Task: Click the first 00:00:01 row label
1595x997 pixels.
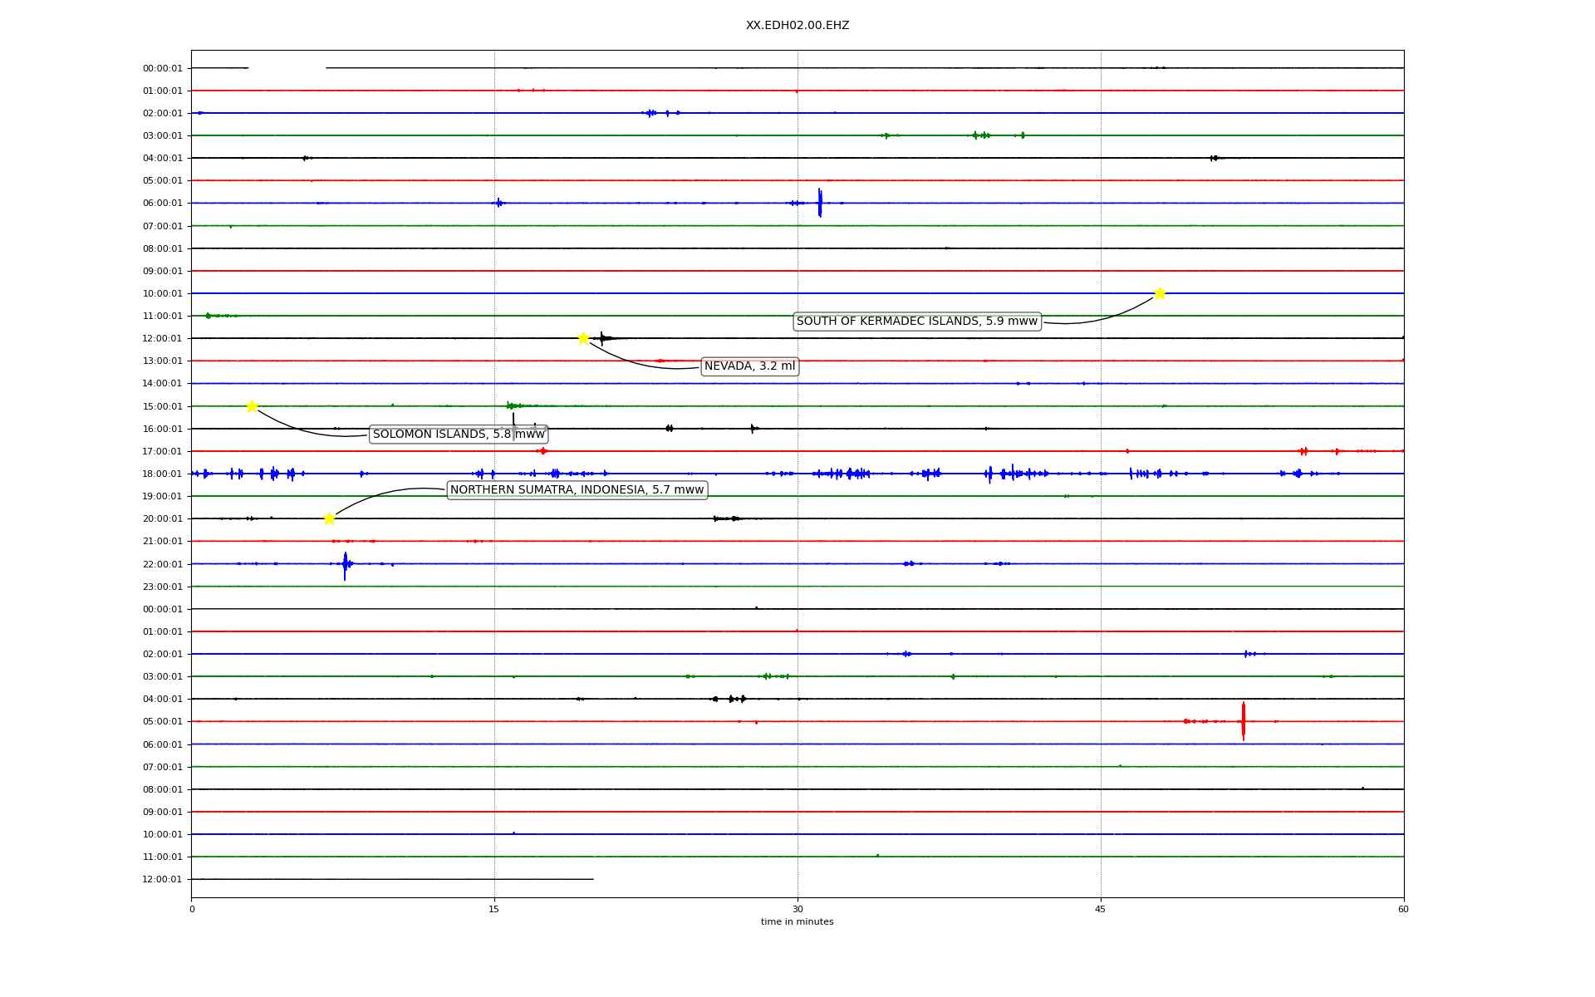Action: pos(162,69)
